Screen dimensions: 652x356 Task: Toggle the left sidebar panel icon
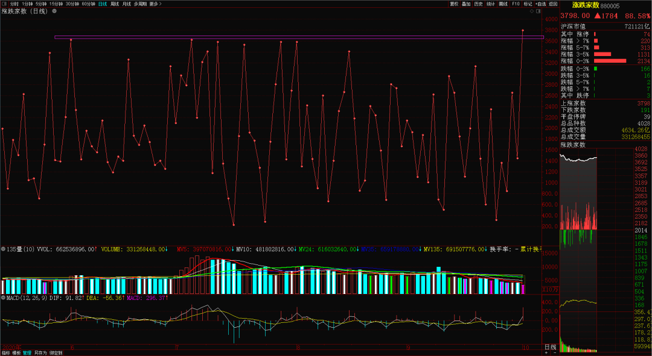point(5,4)
